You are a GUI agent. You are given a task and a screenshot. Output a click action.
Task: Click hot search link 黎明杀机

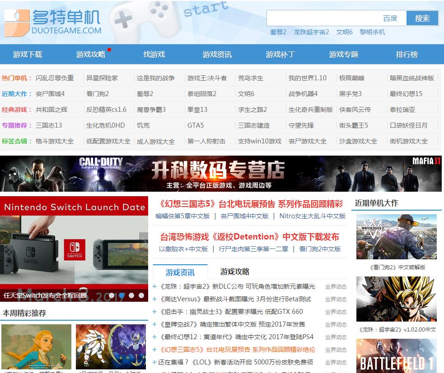click(x=372, y=32)
